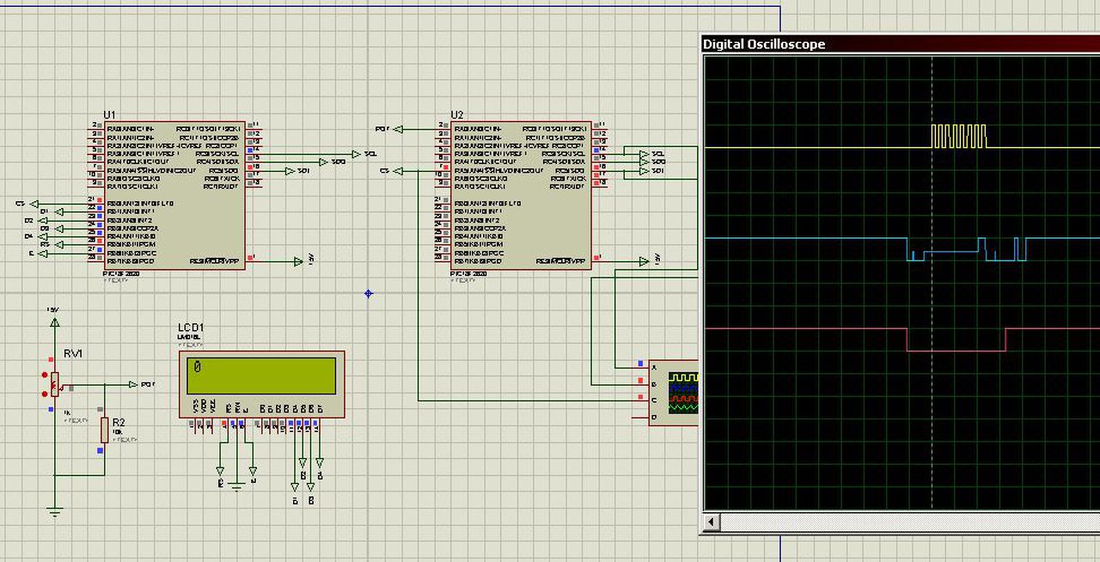Click the POT terminal left of U2

point(389,129)
